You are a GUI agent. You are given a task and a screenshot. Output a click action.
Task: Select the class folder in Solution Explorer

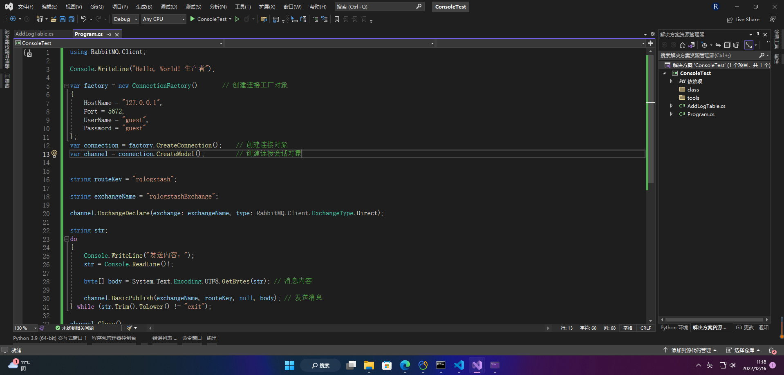pos(693,89)
